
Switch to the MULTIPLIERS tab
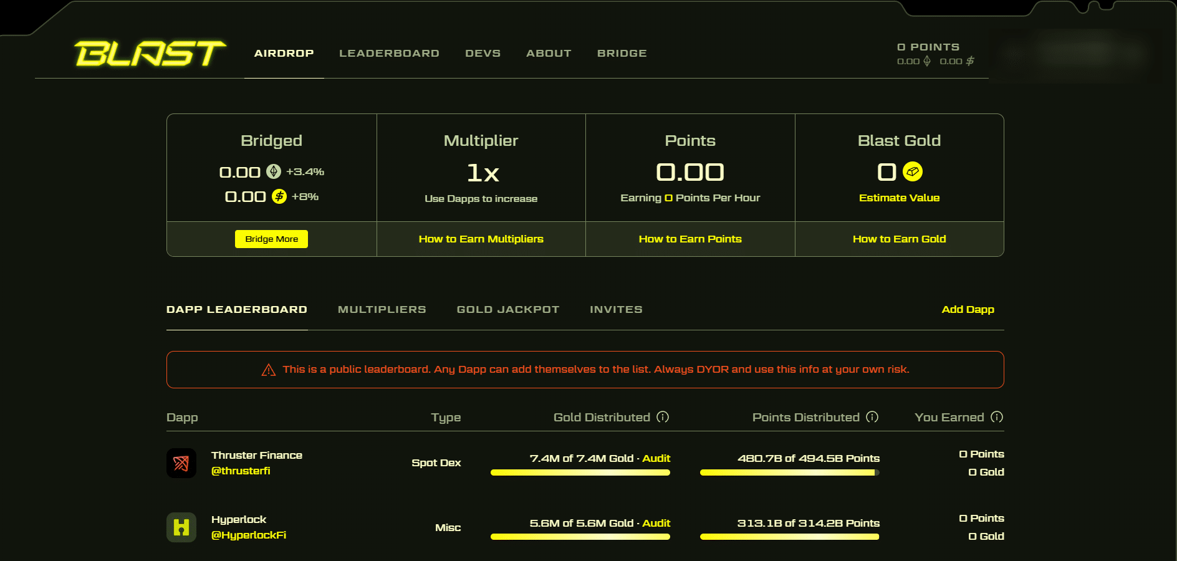pyautogui.click(x=382, y=309)
